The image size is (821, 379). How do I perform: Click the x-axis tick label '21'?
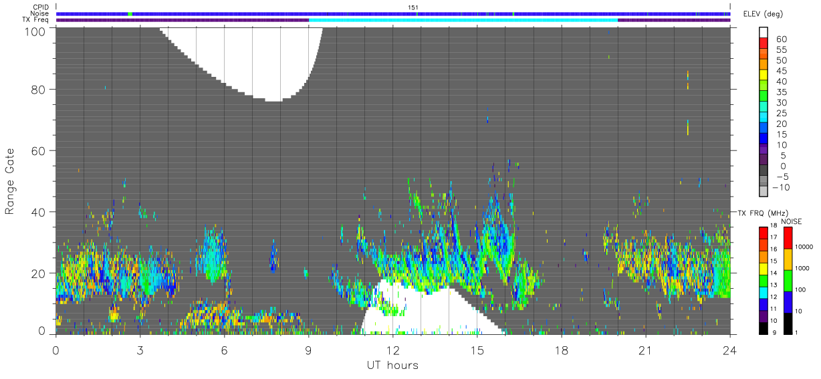(x=645, y=350)
